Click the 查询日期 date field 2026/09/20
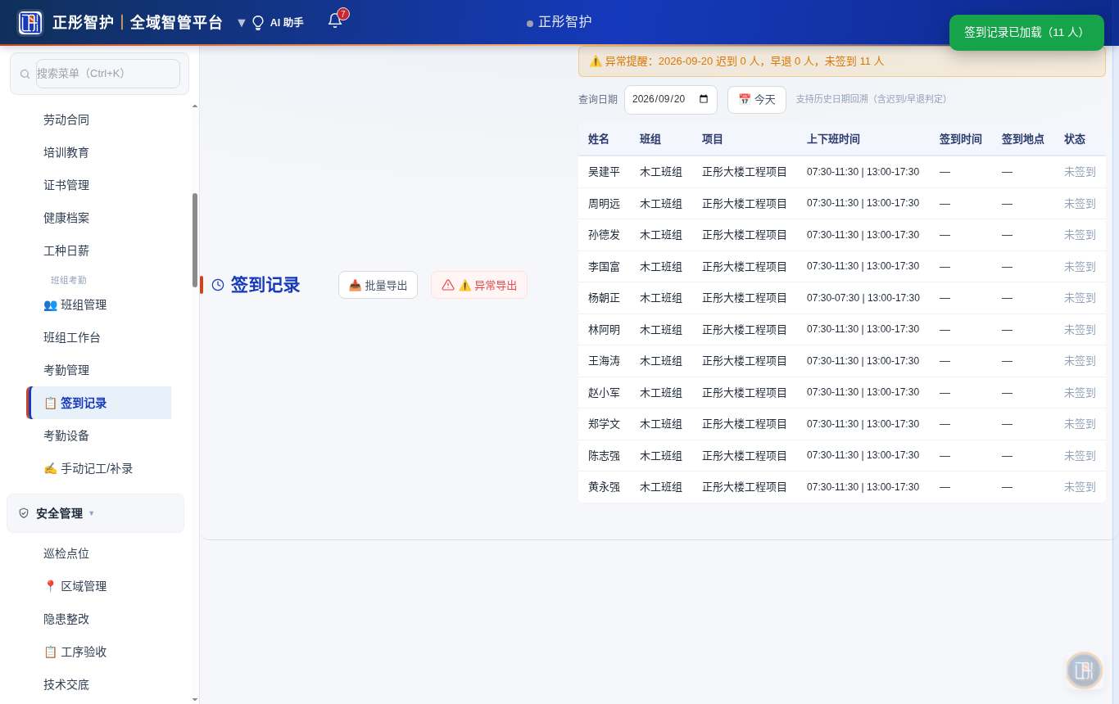1119x704 pixels. pyautogui.click(x=671, y=99)
